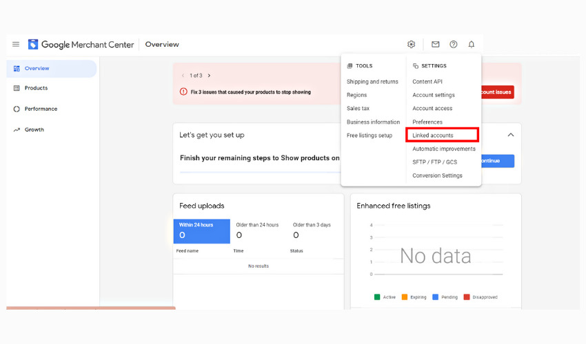Click the Tools heading icon
The image size is (586, 344).
(350, 65)
